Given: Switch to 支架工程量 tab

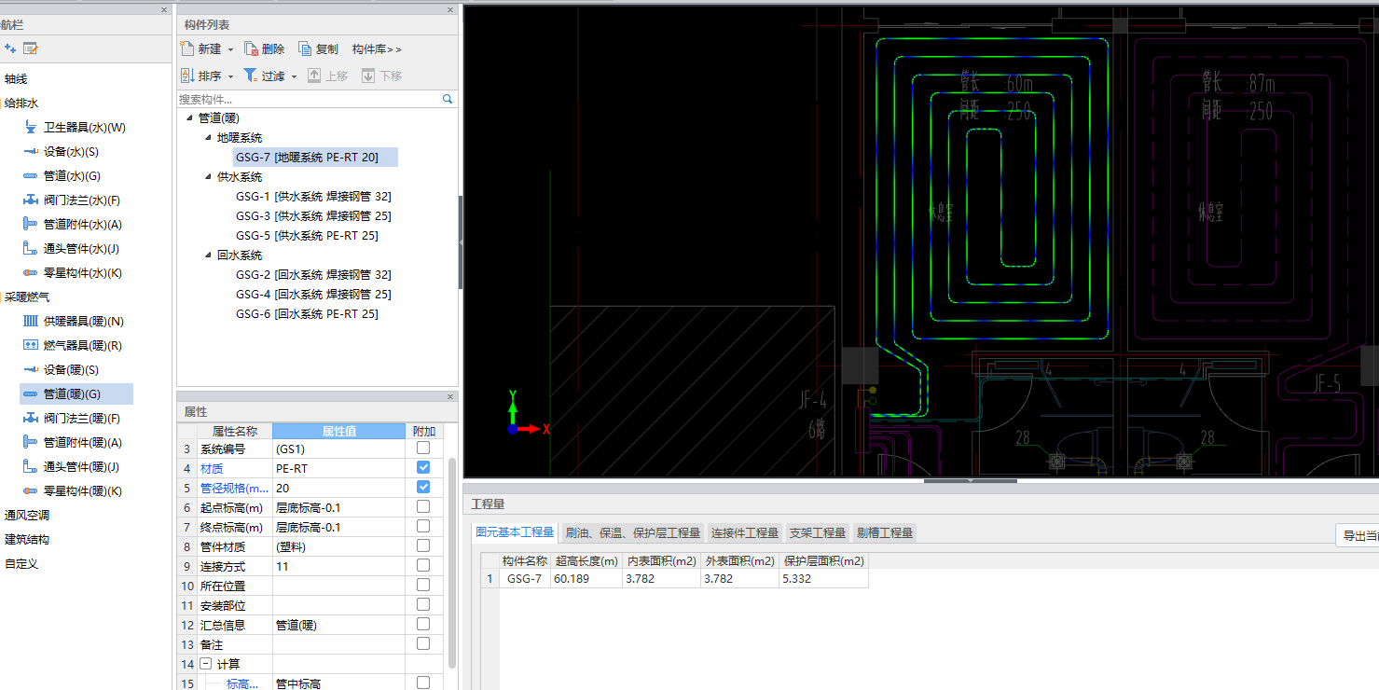Looking at the screenshot, I should (818, 532).
